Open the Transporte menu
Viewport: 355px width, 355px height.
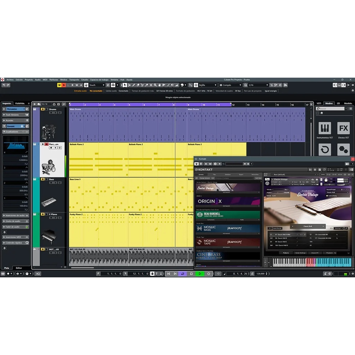coord(74,80)
